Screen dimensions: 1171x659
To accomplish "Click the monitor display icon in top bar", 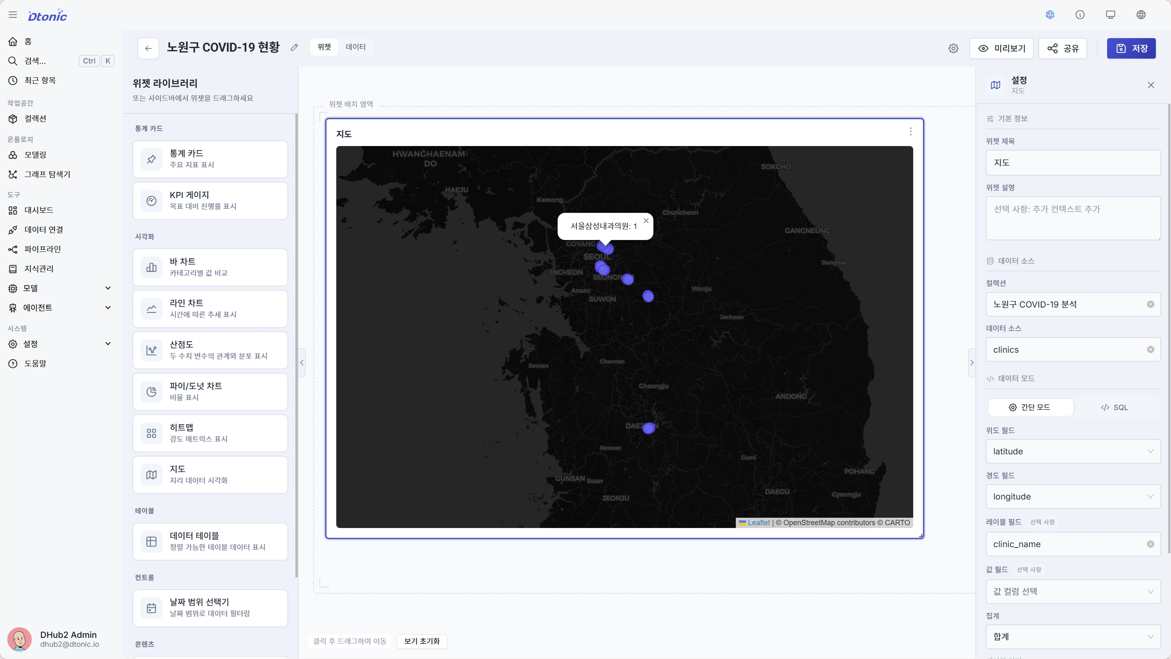I will 1110,15.
